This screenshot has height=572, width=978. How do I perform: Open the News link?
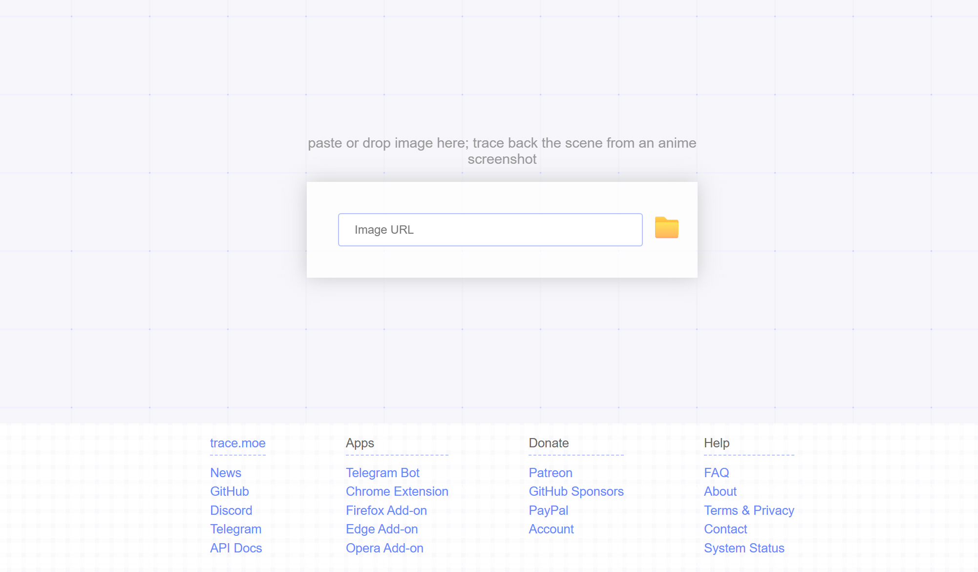click(225, 473)
